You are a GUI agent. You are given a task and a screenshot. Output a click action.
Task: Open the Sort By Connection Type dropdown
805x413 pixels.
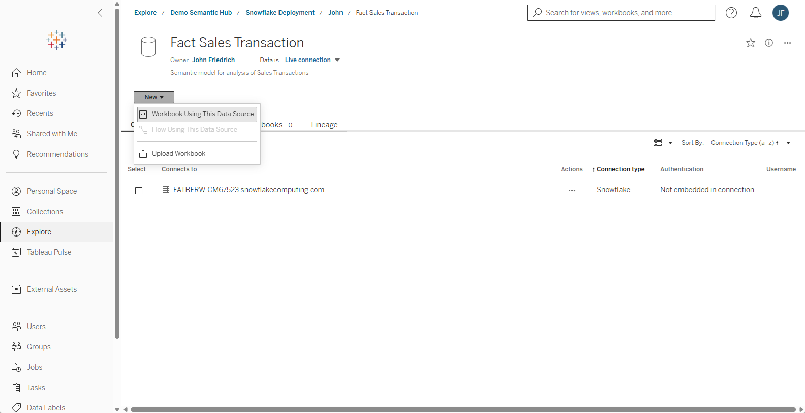(x=750, y=143)
